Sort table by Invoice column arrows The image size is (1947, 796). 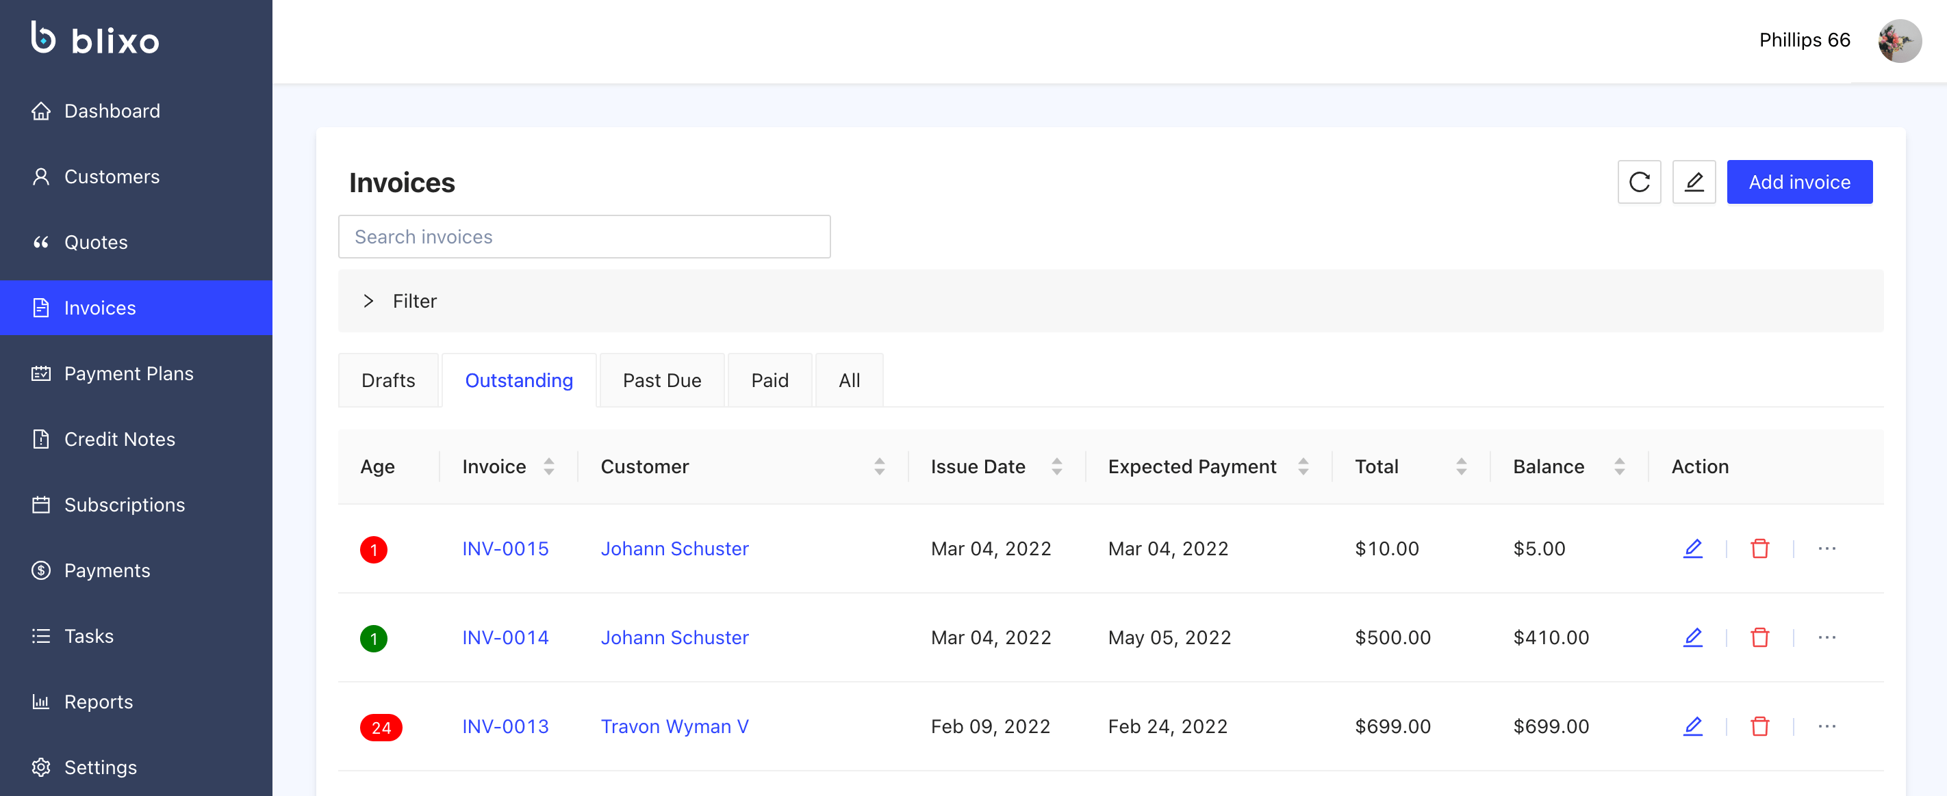(549, 466)
